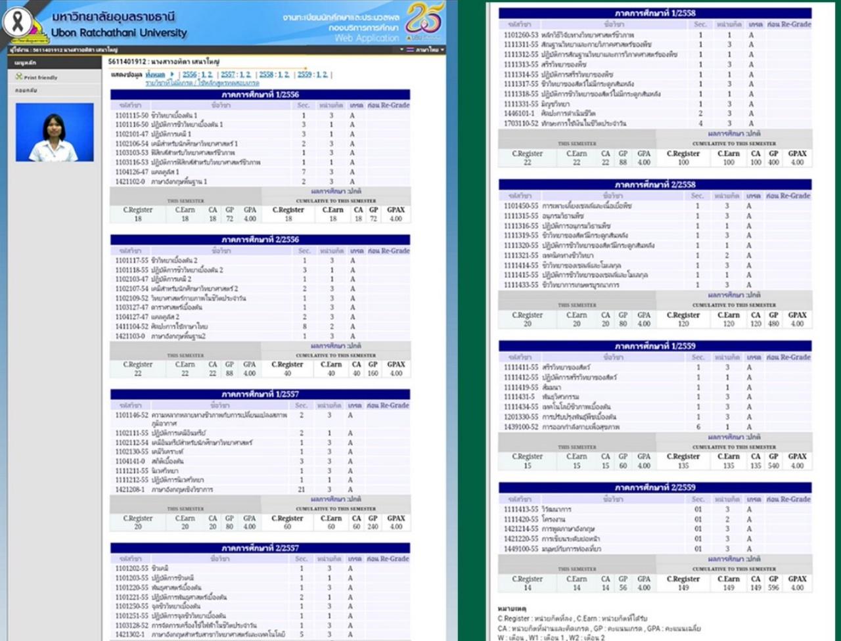Click the blue arrow after the show-all link
841x641 pixels.
pyautogui.click(x=172, y=75)
